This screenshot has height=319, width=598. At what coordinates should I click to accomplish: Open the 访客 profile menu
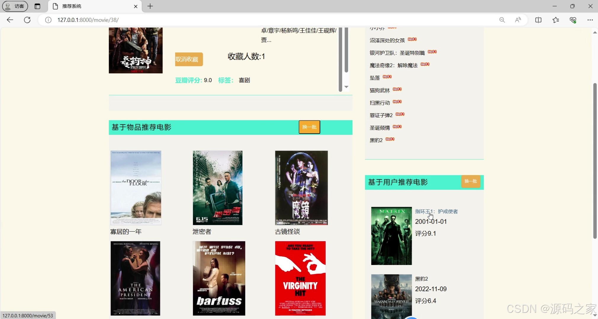click(15, 6)
